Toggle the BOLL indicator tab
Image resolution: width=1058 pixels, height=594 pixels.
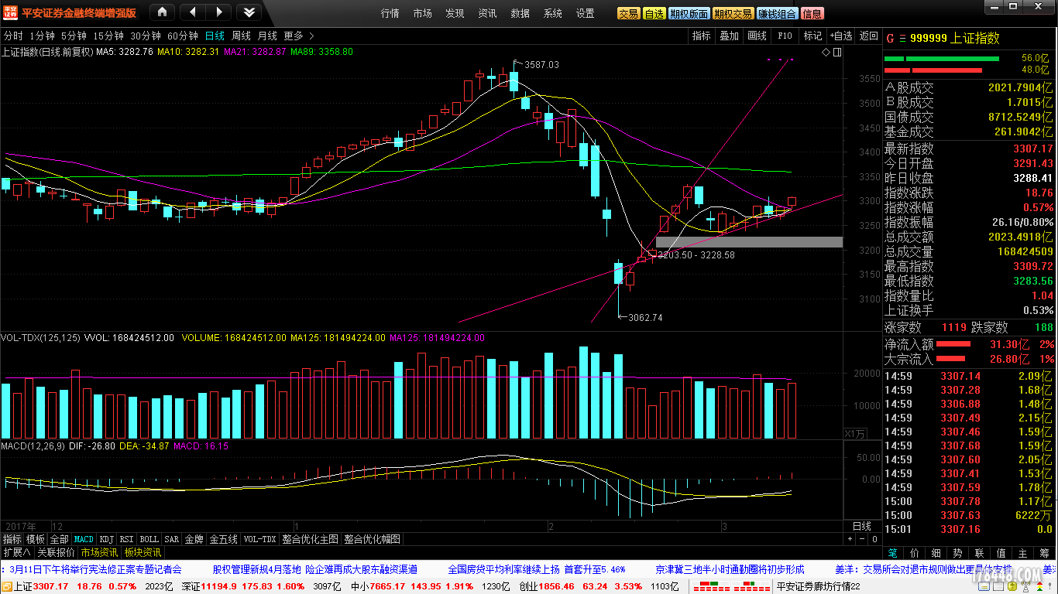149,539
